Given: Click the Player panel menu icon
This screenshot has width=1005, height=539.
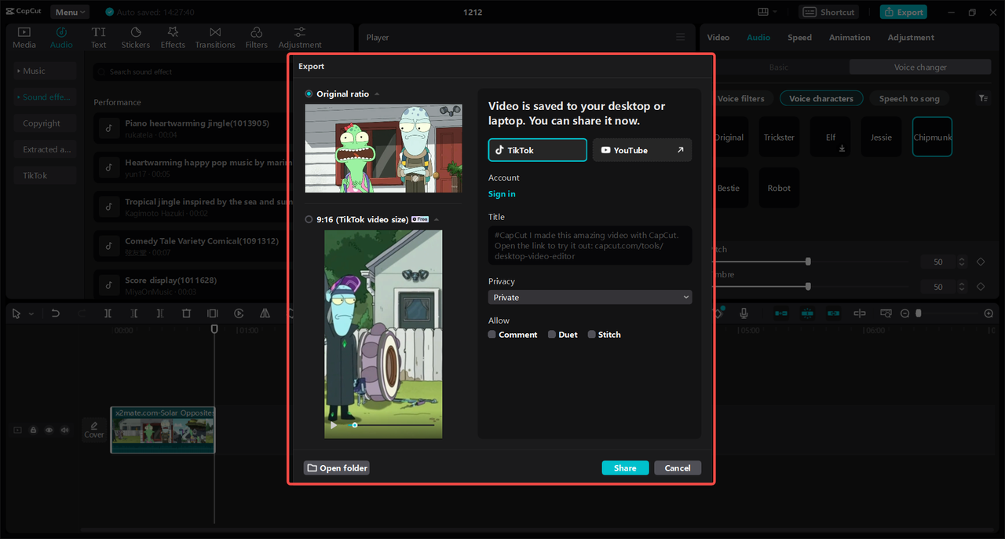Looking at the screenshot, I should [681, 37].
